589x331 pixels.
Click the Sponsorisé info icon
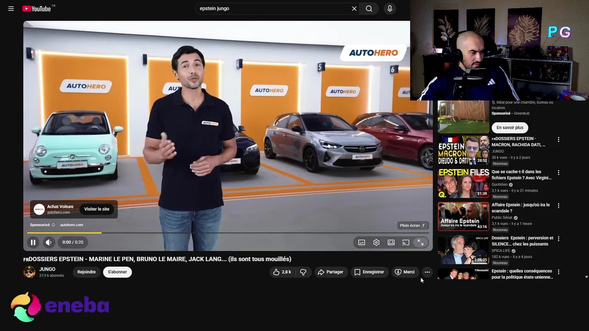tap(53, 225)
